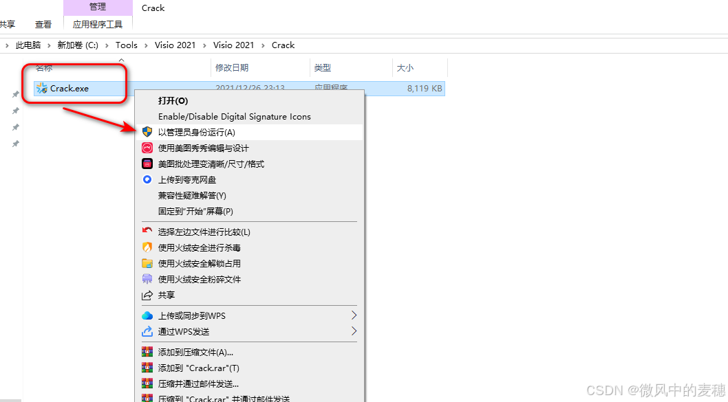Open the breadcrumb chevron after Tools
Screen dimensions: 728x402
[146, 45]
